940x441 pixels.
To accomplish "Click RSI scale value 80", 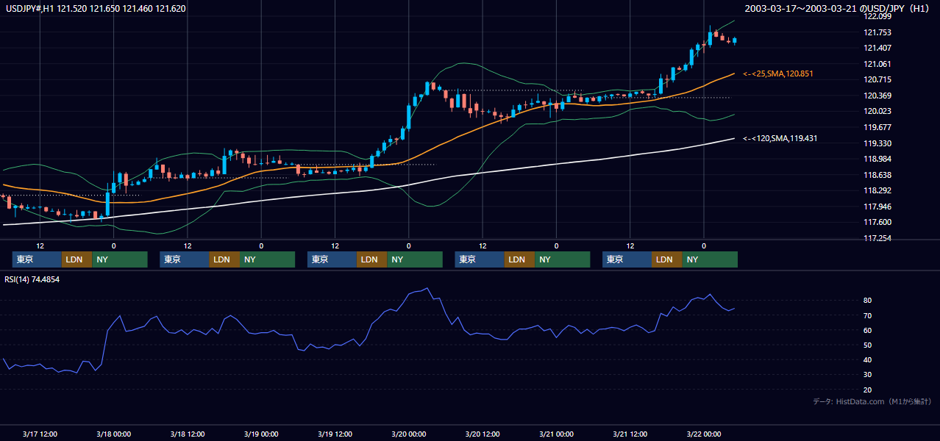I will coord(868,301).
